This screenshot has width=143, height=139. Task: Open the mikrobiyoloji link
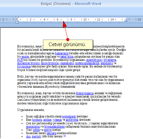94,60
